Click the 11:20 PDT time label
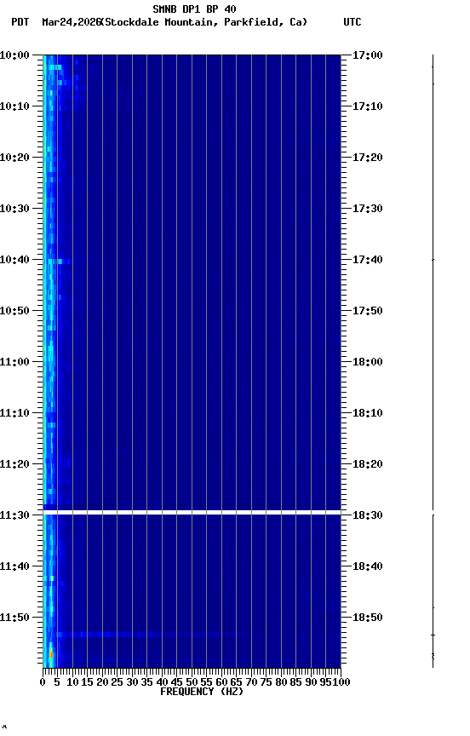Viewport: 470px width, 736px height. point(14,465)
